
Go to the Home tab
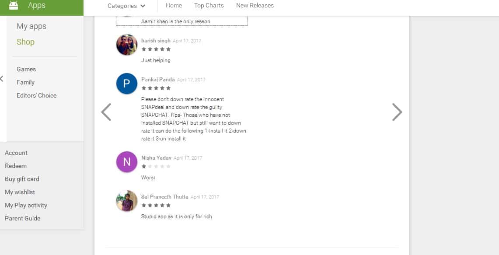(x=174, y=5)
